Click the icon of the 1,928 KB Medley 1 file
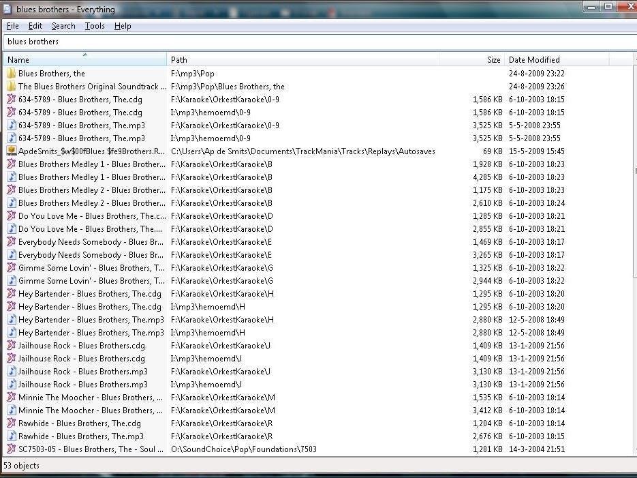This screenshot has width=637, height=478. [x=12, y=164]
